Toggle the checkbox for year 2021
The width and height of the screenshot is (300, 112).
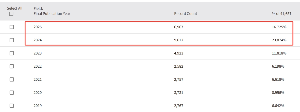click(x=12, y=79)
